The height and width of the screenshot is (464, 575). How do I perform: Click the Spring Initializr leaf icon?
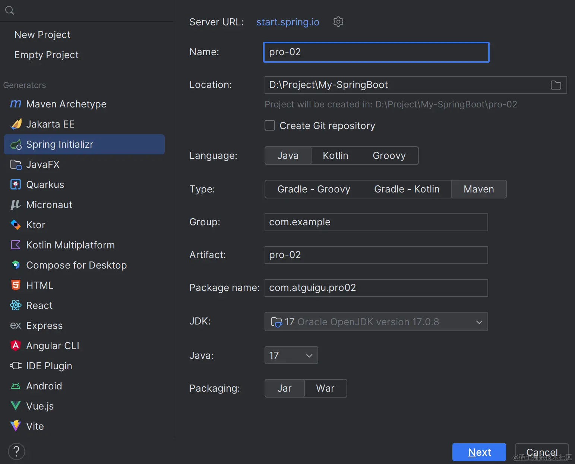16,144
